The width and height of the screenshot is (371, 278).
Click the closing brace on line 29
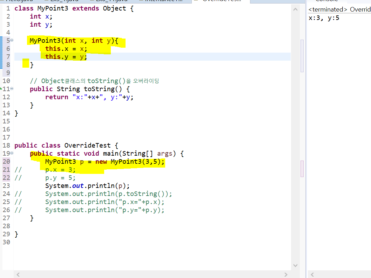pos(16,234)
